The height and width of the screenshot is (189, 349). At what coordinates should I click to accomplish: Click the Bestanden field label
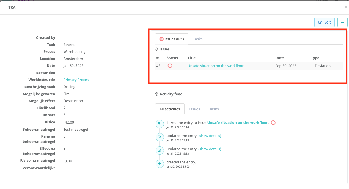click(x=46, y=73)
